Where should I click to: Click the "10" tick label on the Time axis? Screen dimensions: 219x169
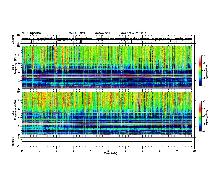click(x=194, y=151)
